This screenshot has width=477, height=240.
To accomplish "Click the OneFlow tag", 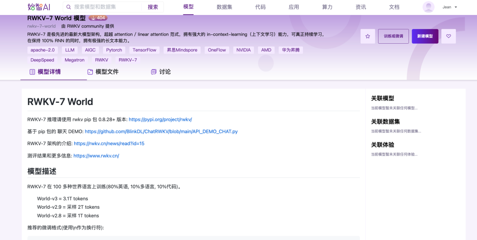I will [217, 50].
